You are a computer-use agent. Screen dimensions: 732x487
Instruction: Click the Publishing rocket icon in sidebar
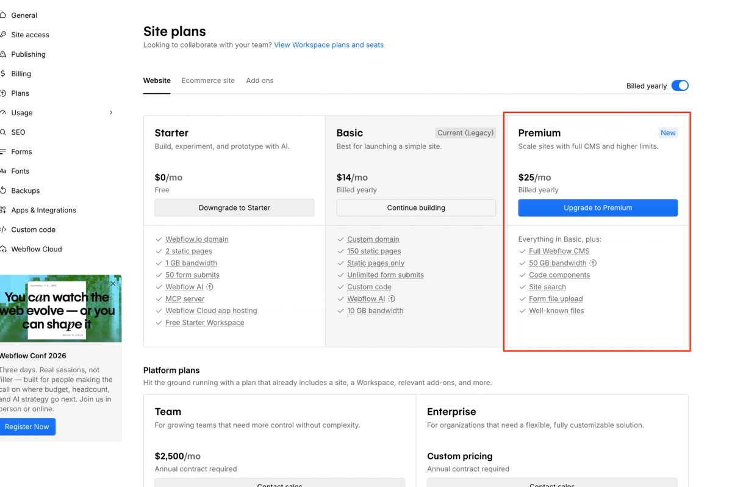tap(3, 54)
